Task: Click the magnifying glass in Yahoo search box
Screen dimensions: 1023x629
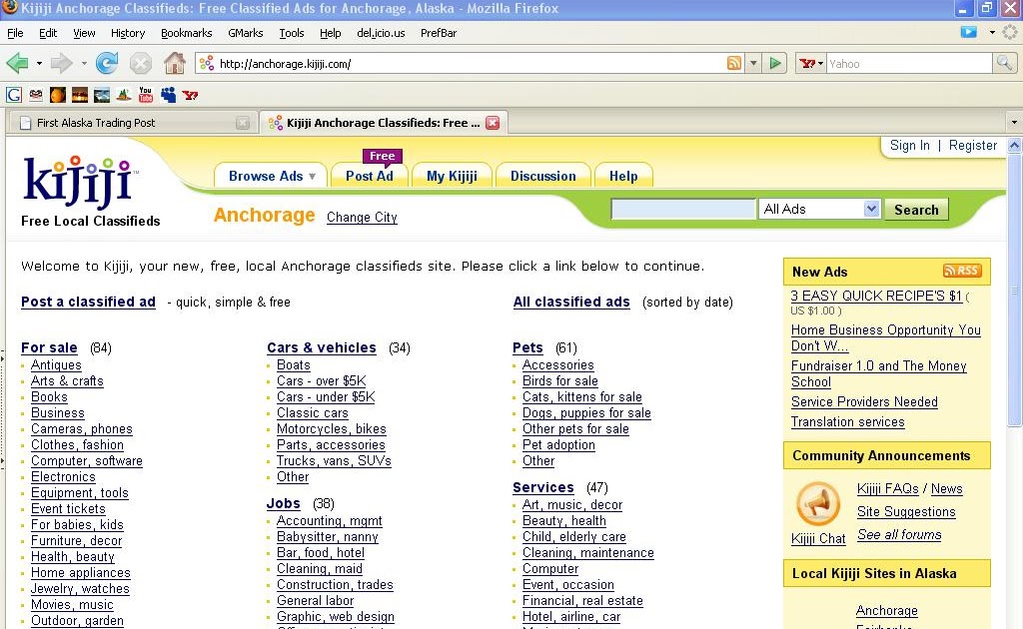Action: (x=1004, y=63)
